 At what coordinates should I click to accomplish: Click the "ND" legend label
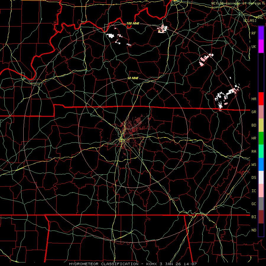click(x=254, y=230)
